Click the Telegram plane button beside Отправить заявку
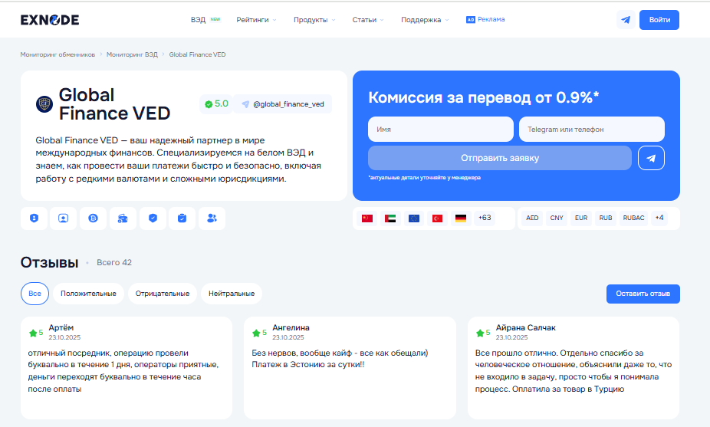This screenshot has height=427, width=710. [x=651, y=158]
